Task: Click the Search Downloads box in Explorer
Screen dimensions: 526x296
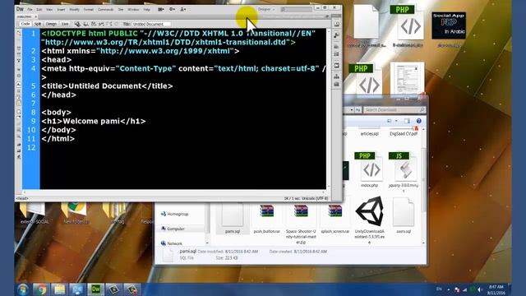Action: coord(394,109)
